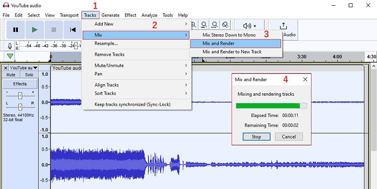Click the Audacity headphones app icon
The width and height of the screenshot is (377, 189).
[6, 5]
